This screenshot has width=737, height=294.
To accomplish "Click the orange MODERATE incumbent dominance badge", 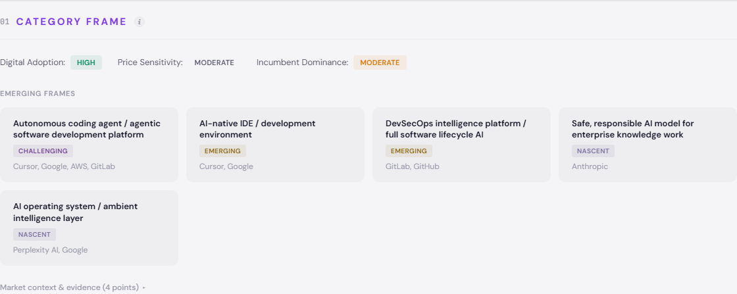I will 380,62.
